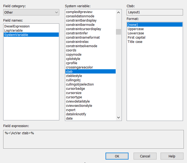Image resolution: width=187 pixels, height=163 pixels.
Task: Choose cullingobjselection system variable
Action: [x=91, y=84]
